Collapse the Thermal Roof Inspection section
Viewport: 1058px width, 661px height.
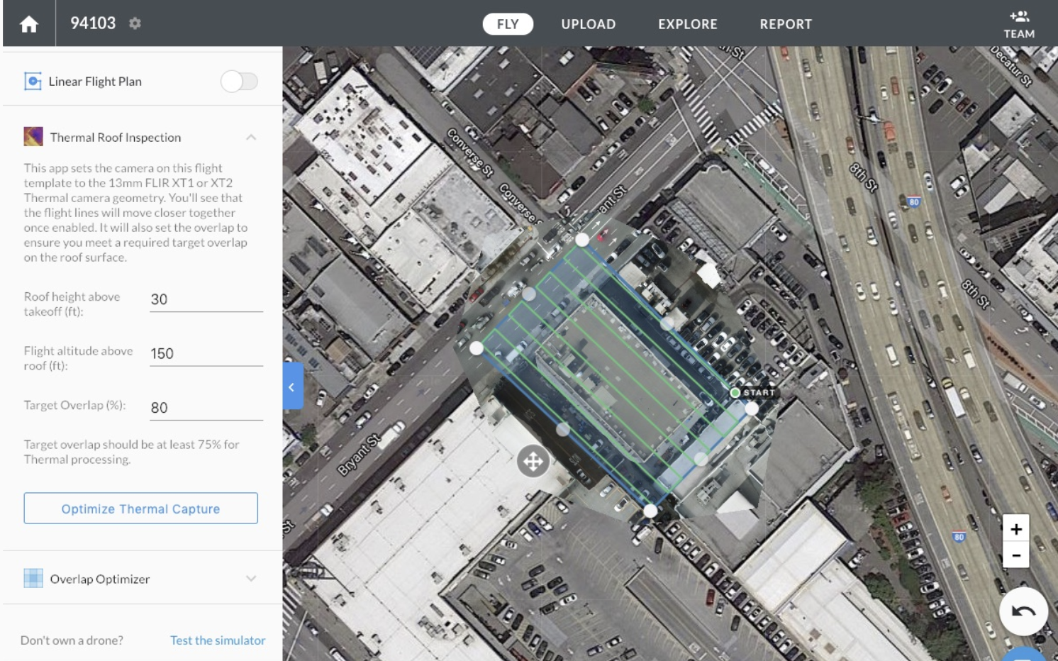(x=251, y=138)
